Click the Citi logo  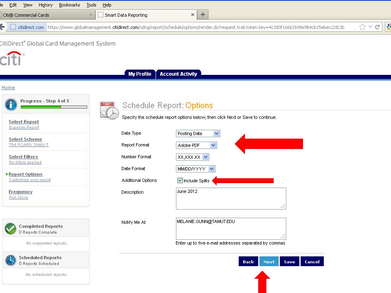pos(12,59)
